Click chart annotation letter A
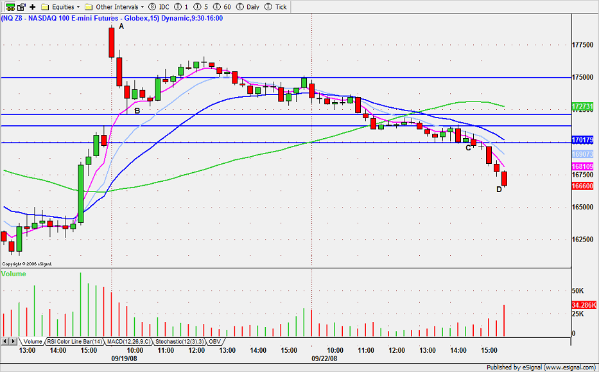This screenshot has height=372, width=599. [x=121, y=26]
